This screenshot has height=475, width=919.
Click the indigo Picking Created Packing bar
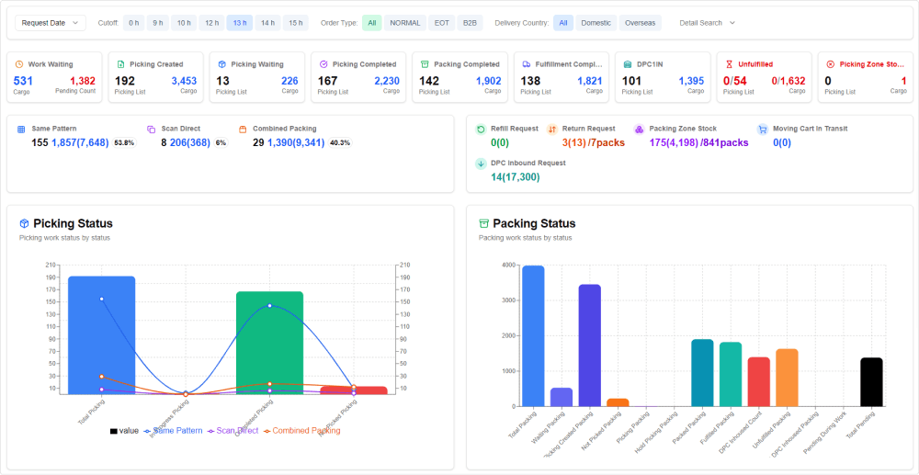click(x=590, y=345)
